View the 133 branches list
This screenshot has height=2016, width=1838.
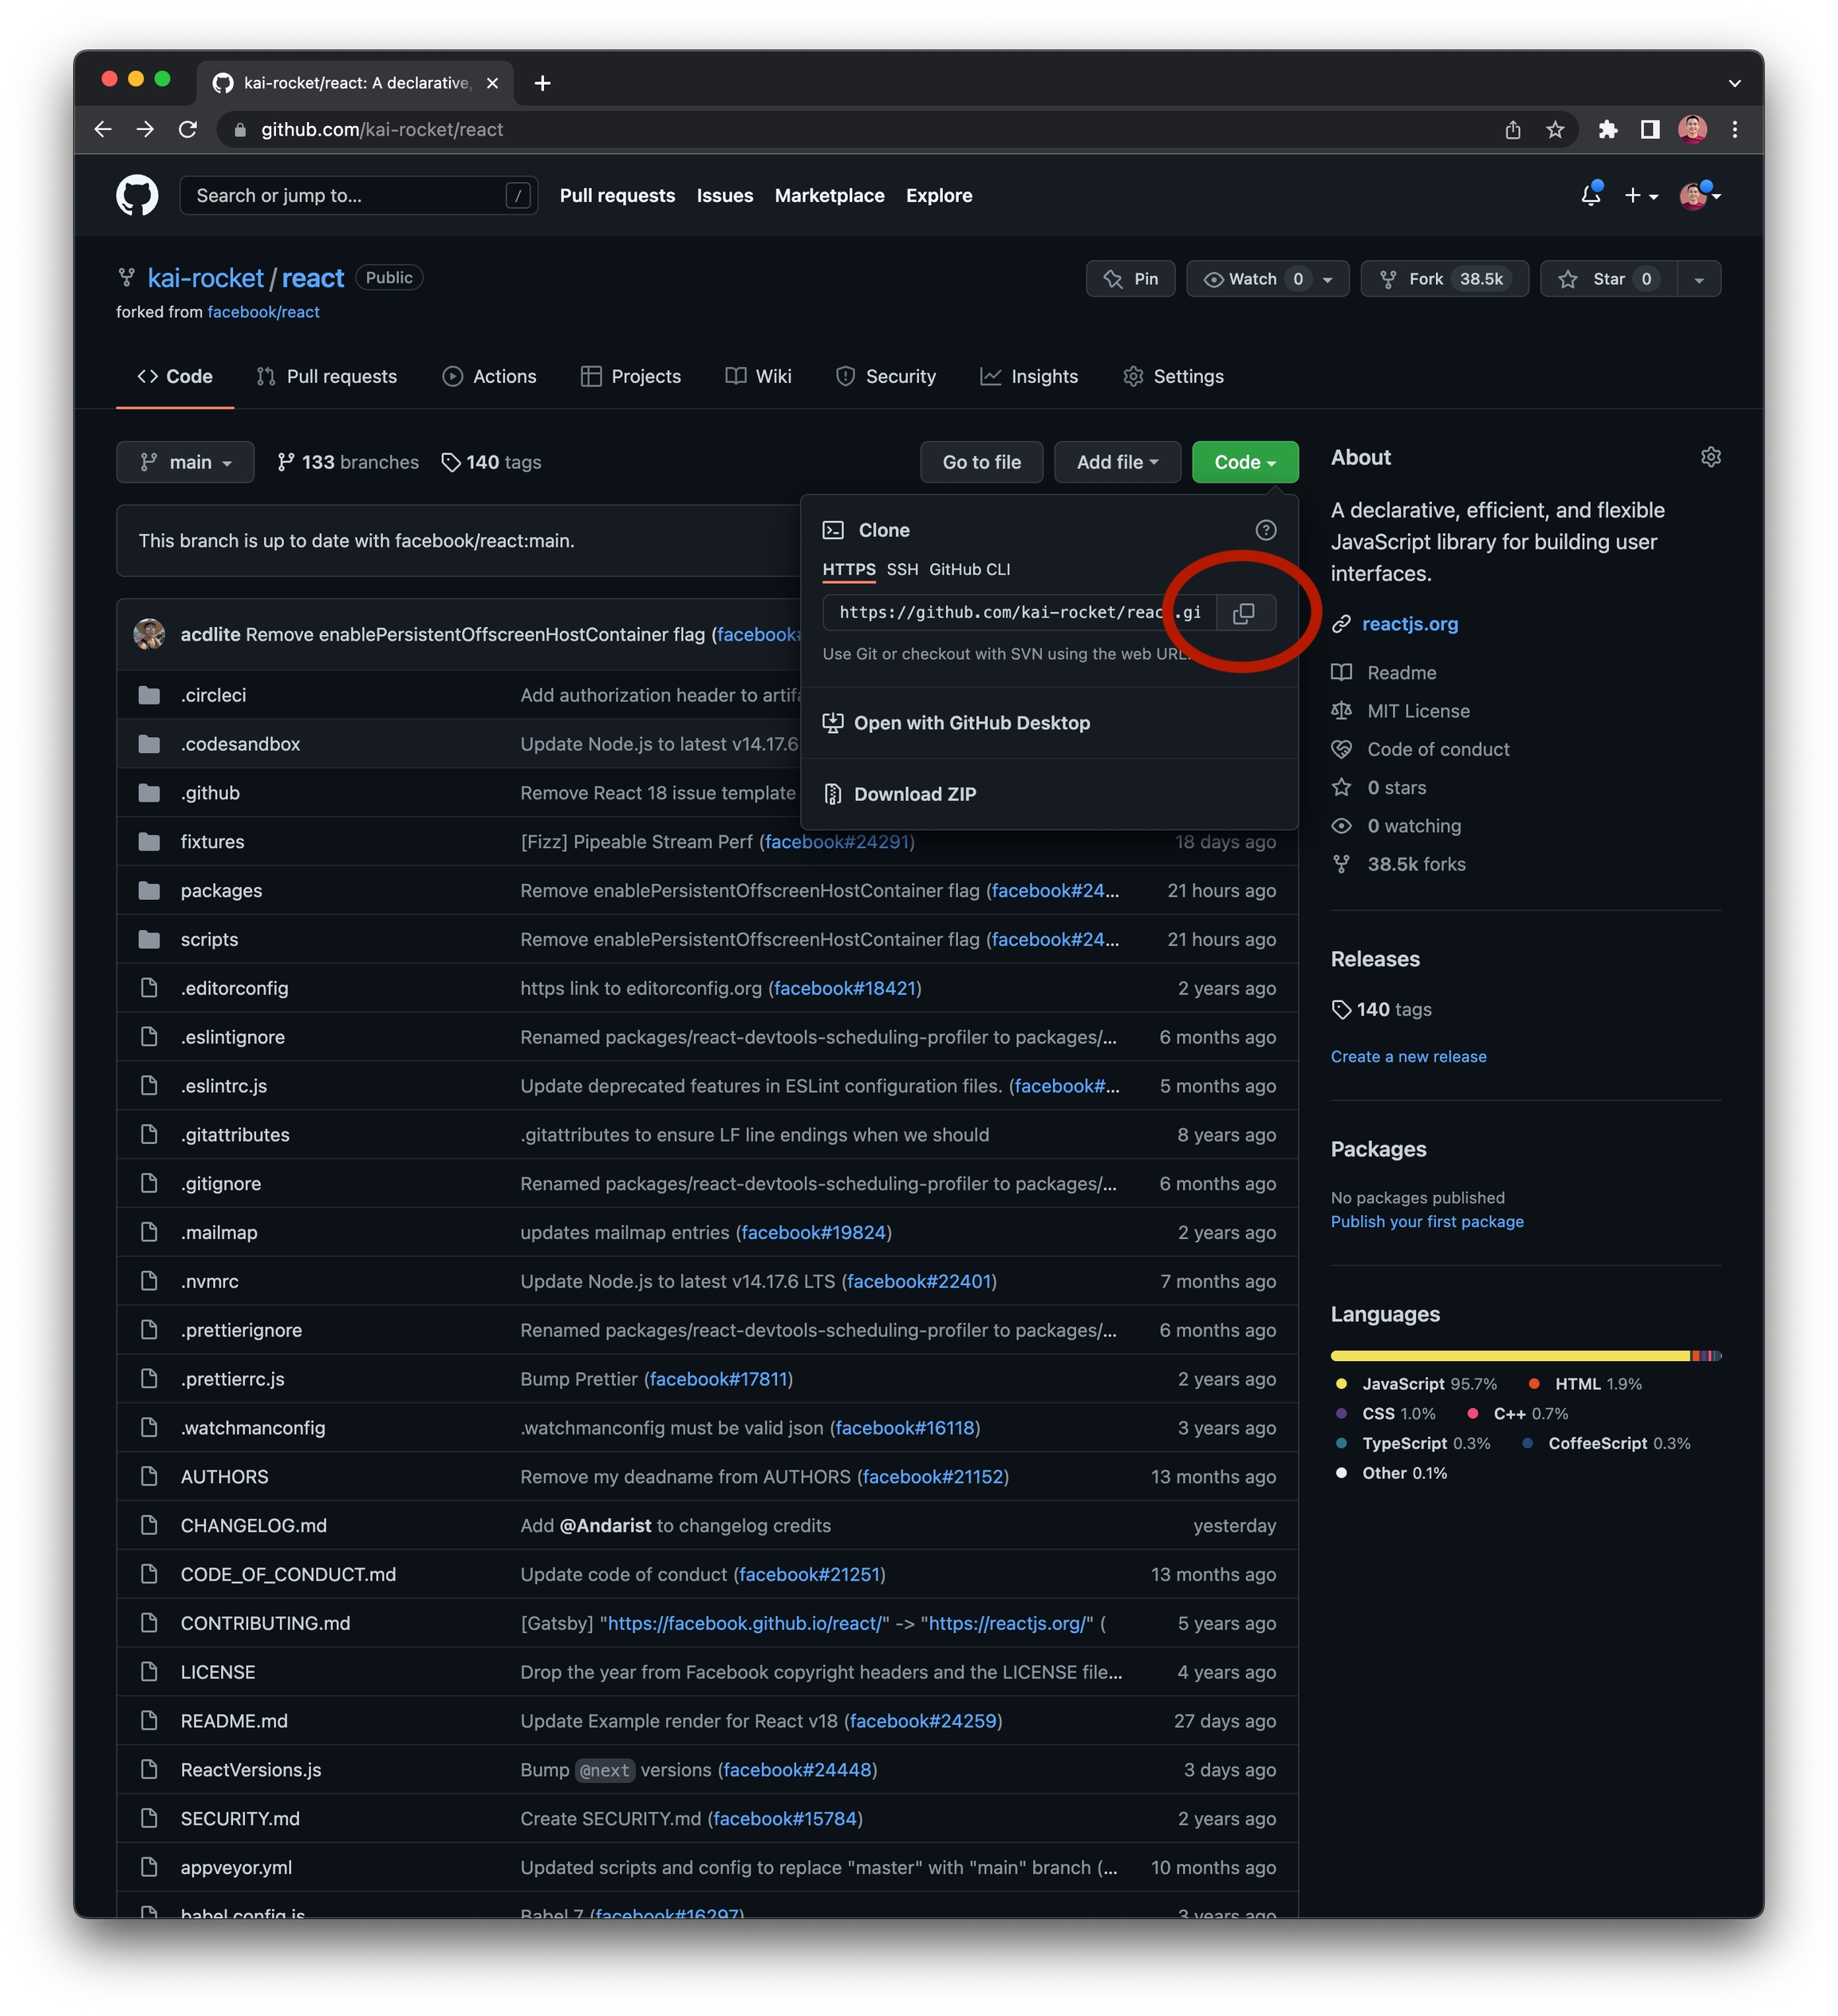tap(347, 462)
